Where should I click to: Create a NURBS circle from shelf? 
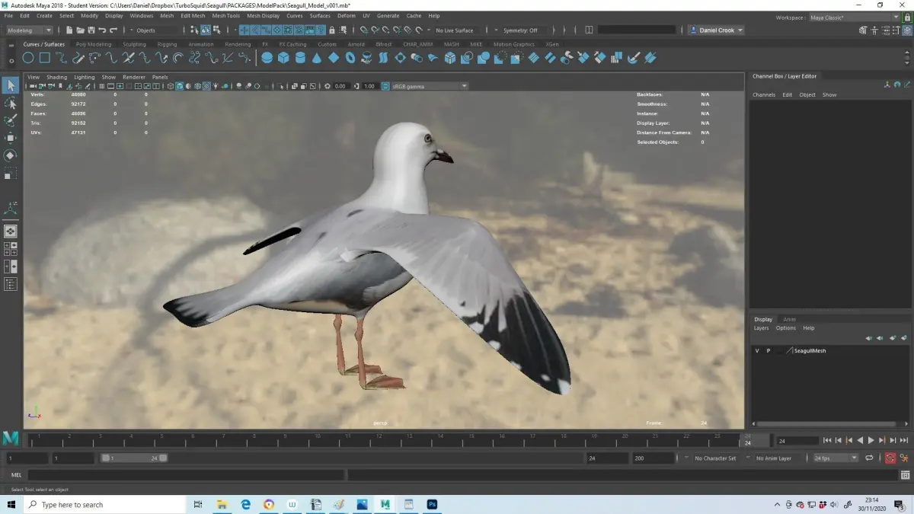point(28,58)
